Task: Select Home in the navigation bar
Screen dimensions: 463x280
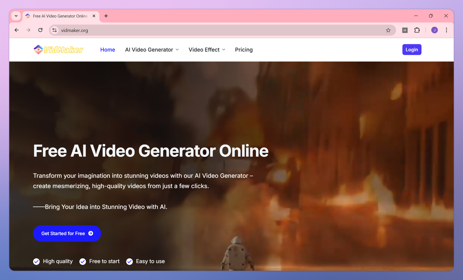Action: (x=108, y=49)
